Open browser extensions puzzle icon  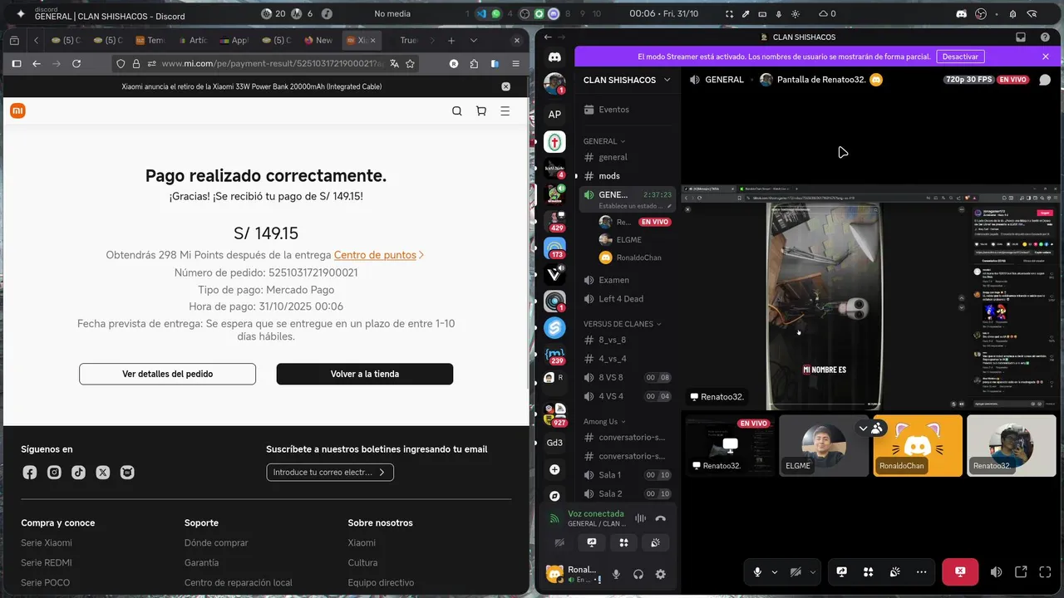tap(474, 63)
